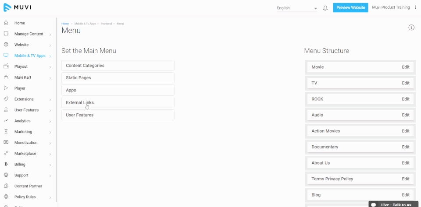Edit the Documentary menu item
This screenshot has height=207, width=421.
click(405, 147)
